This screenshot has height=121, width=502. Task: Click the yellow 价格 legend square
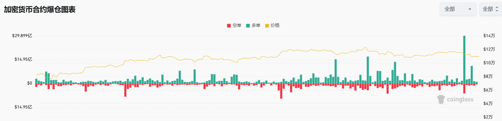point(267,25)
